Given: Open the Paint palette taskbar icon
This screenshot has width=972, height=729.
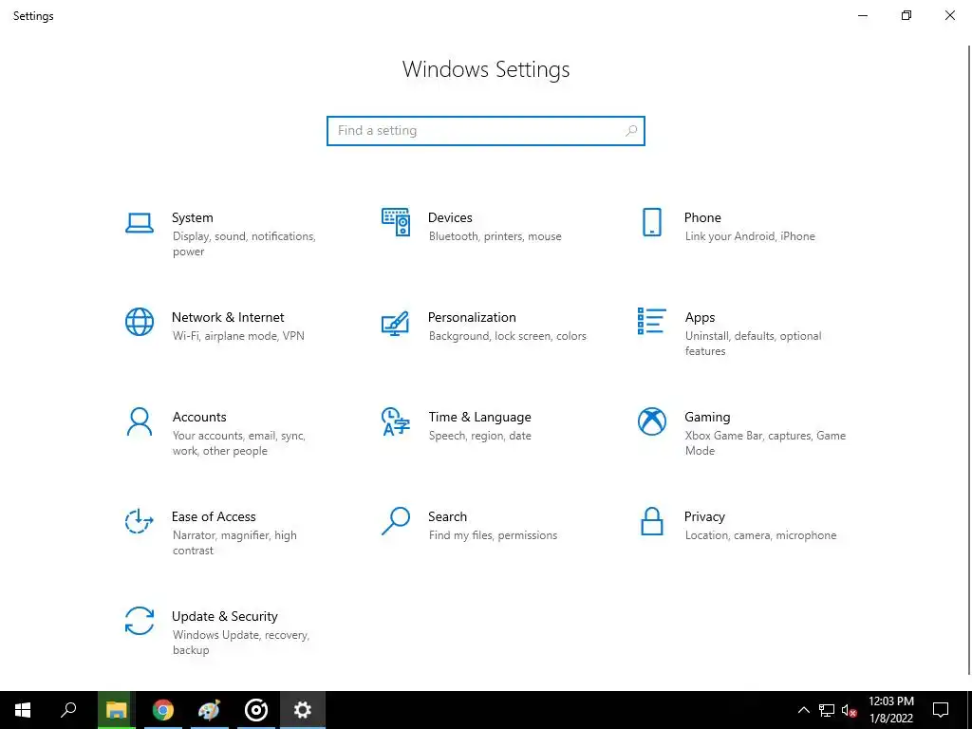Looking at the screenshot, I should (x=210, y=710).
